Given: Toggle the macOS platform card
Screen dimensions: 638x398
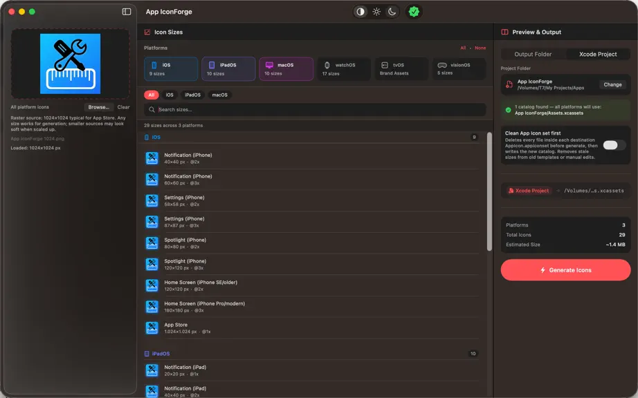Looking at the screenshot, I should 286,68.
